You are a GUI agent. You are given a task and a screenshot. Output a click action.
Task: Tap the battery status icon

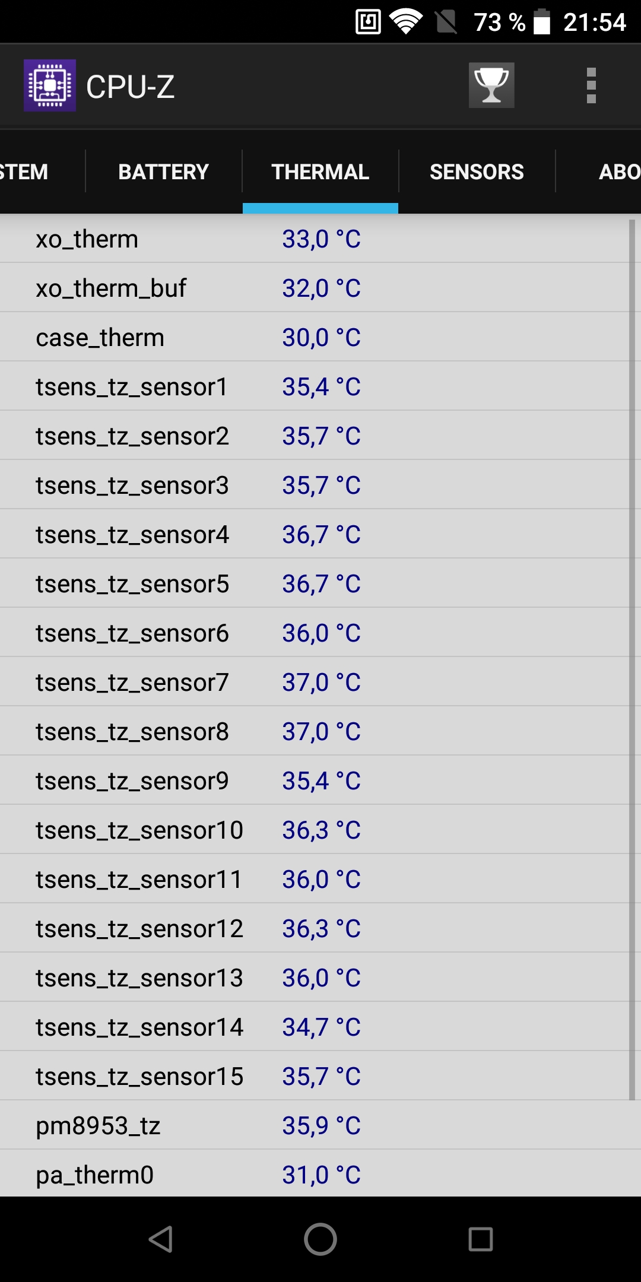pyautogui.click(x=542, y=22)
